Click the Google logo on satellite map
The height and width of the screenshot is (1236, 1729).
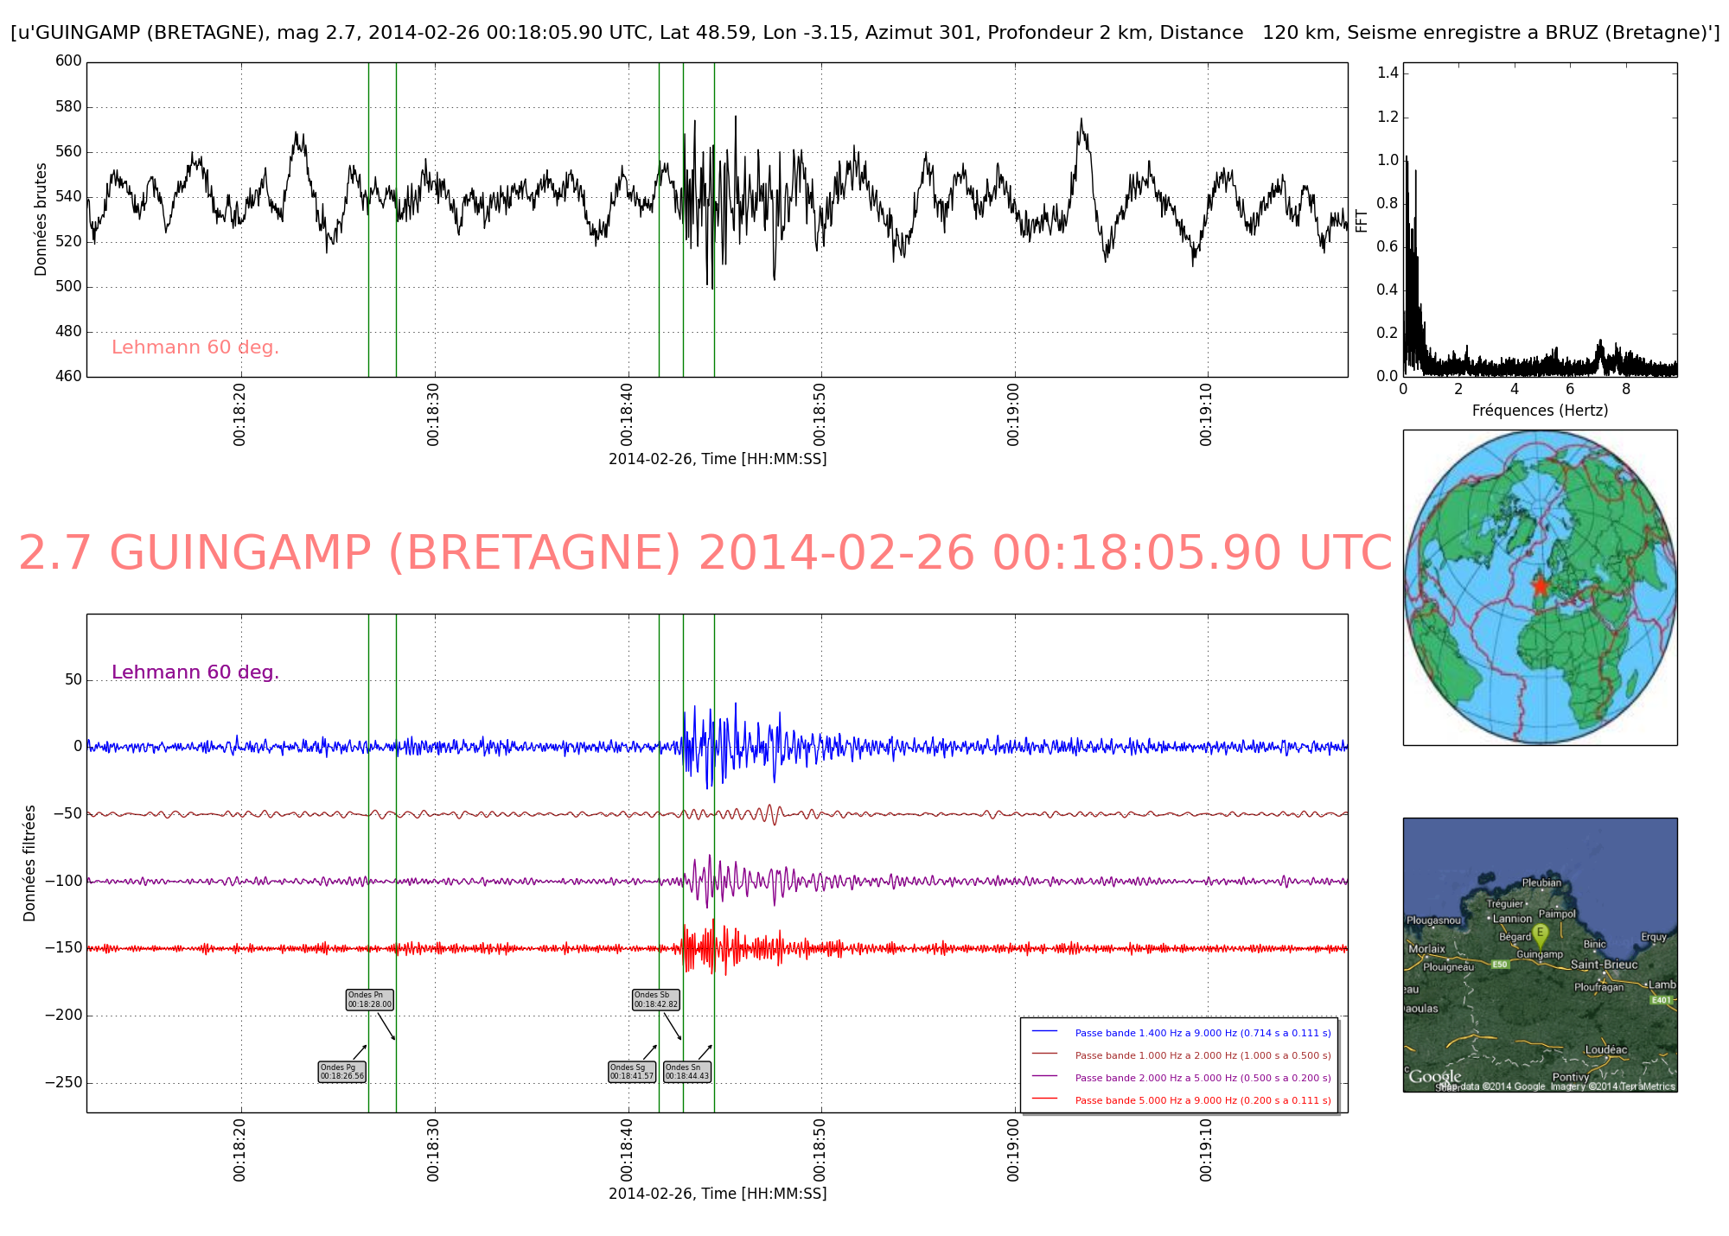click(x=1434, y=1077)
